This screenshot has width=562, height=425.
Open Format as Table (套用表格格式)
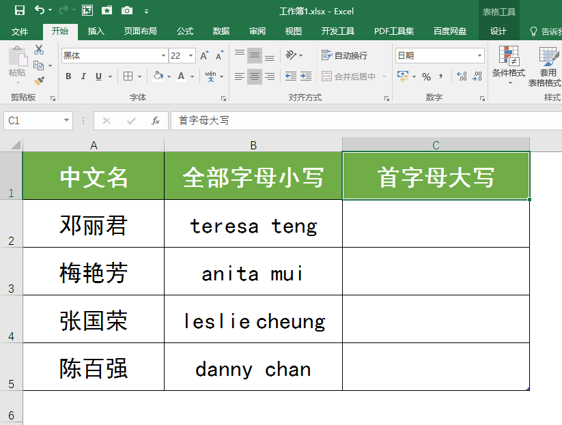tap(546, 67)
